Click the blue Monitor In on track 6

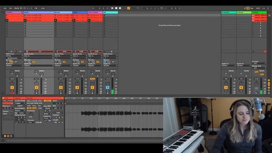point(105,62)
